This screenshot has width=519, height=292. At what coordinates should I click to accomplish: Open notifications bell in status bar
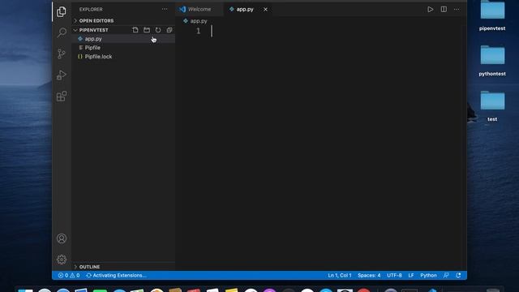click(458, 275)
